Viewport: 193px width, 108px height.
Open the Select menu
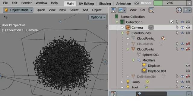74,10
